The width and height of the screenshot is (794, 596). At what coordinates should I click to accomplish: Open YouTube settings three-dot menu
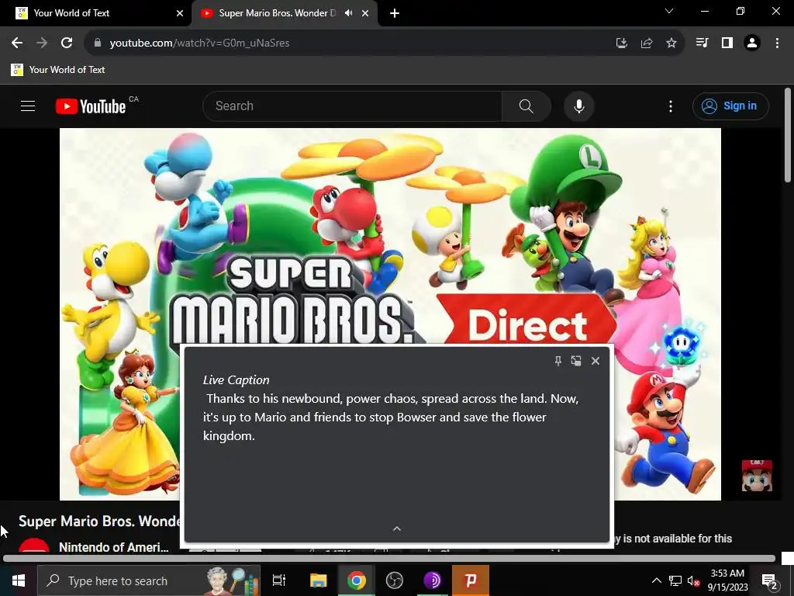[x=671, y=106]
